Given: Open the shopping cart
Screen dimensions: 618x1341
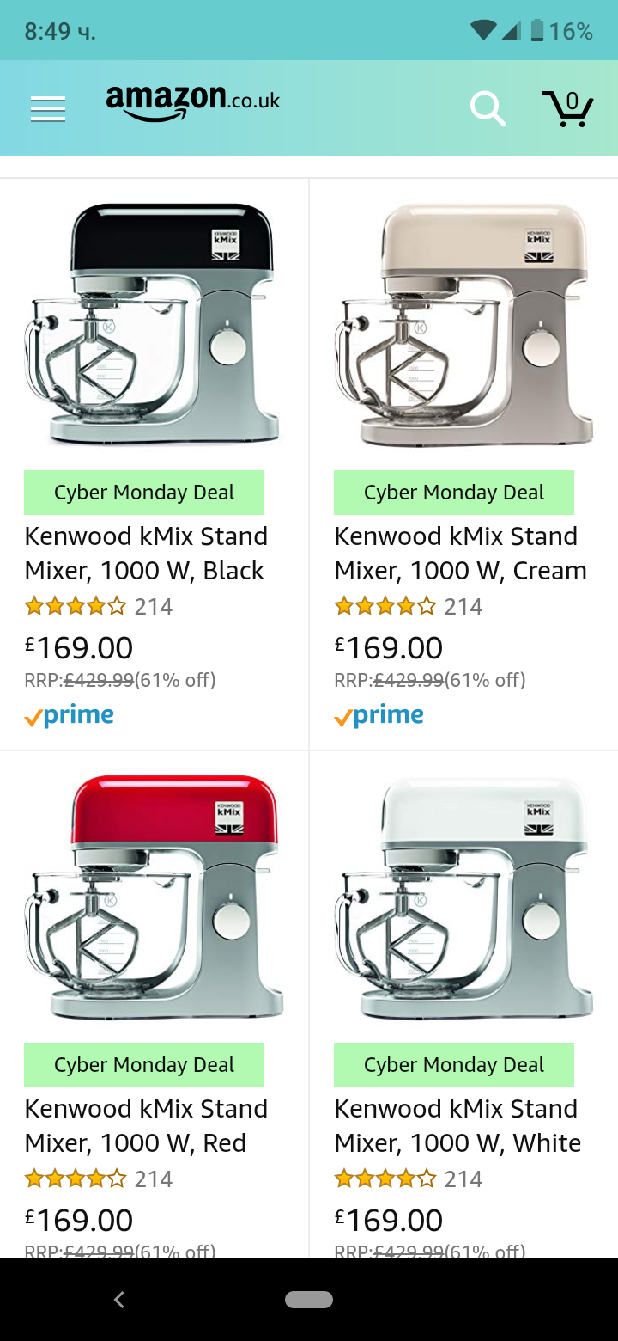Looking at the screenshot, I should click(567, 108).
